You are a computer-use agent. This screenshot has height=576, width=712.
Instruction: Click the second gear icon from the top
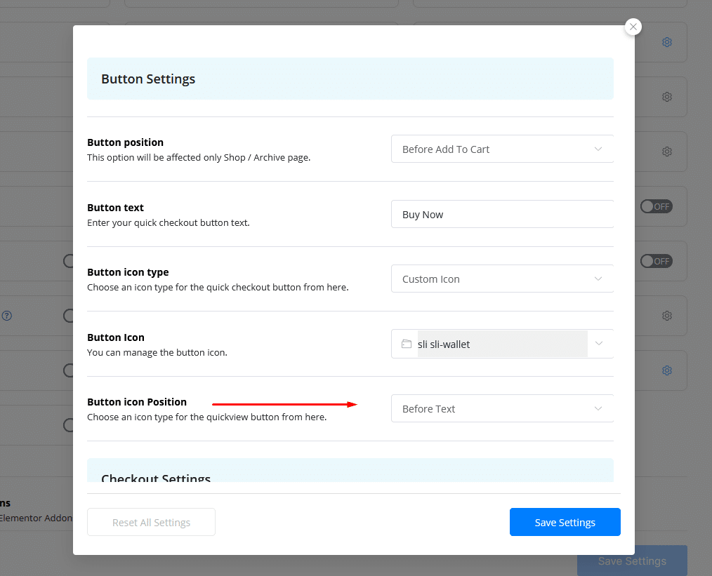pos(667,97)
